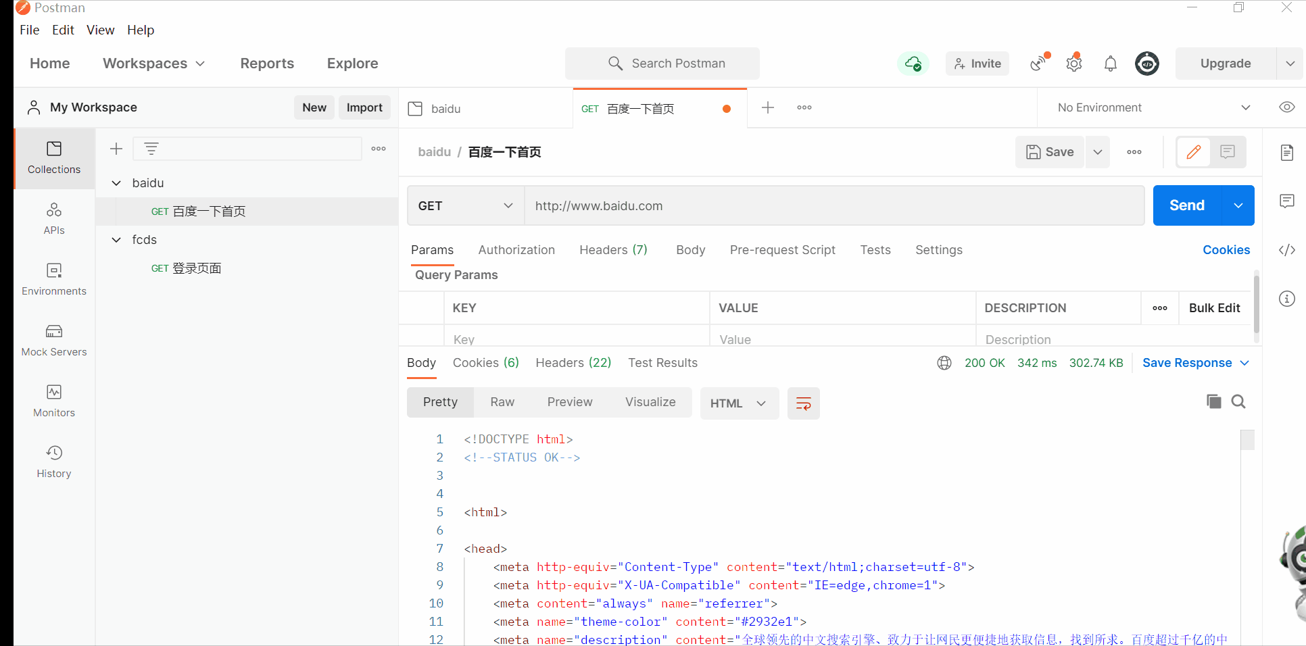Click the request URL field
Screen dimensions: 1306x646
pyautogui.click(x=834, y=206)
